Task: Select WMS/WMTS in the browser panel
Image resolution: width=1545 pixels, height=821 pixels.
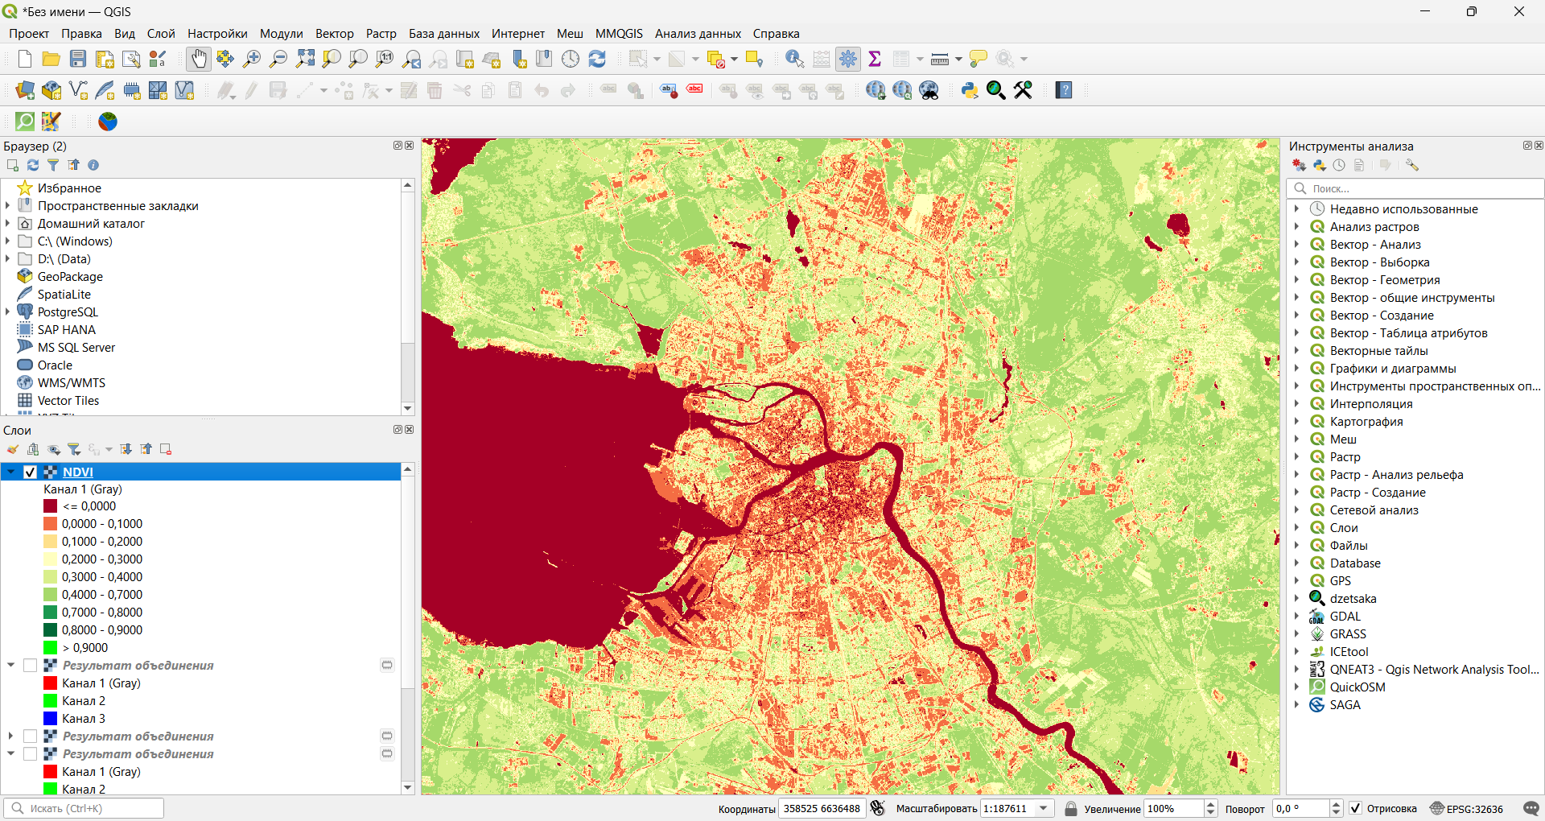Action: [71, 383]
